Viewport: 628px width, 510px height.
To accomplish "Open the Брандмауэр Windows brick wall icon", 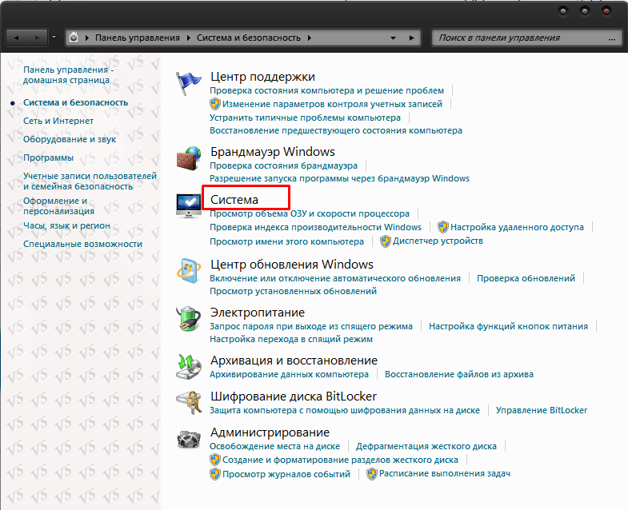I will click(189, 158).
